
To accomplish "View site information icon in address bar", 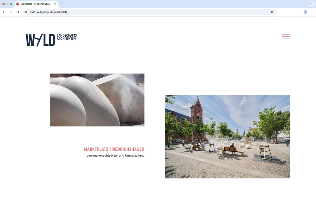I will pos(26,12).
